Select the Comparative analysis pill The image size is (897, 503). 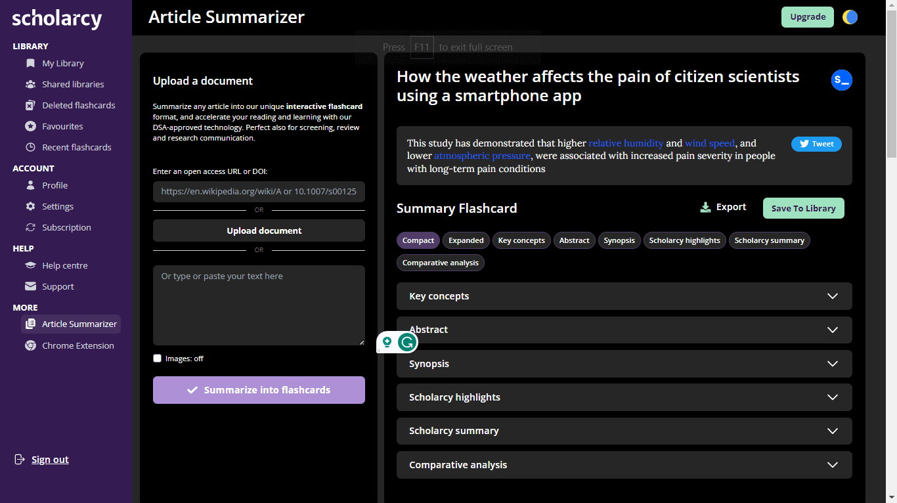(x=441, y=263)
